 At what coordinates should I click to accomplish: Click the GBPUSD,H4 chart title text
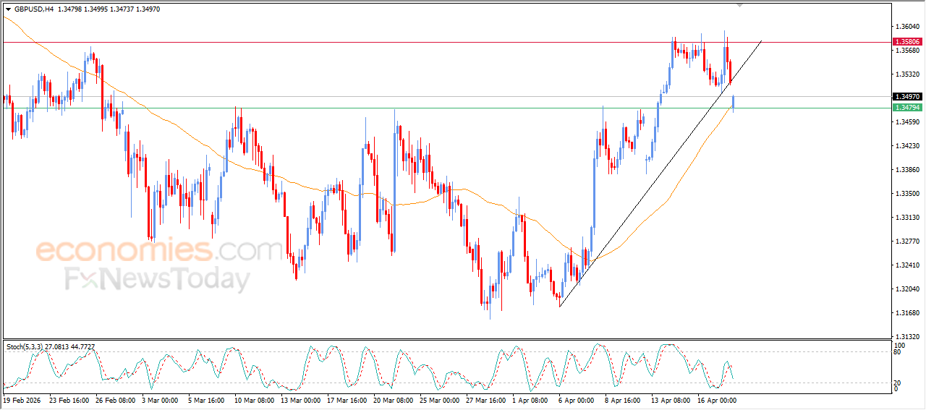point(33,9)
